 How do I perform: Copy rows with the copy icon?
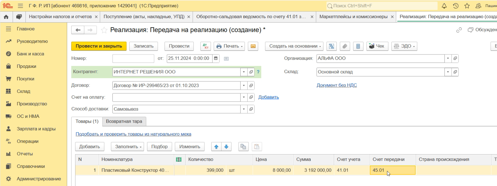(x=243, y=147)
